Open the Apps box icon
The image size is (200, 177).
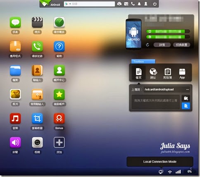point(15,47)
